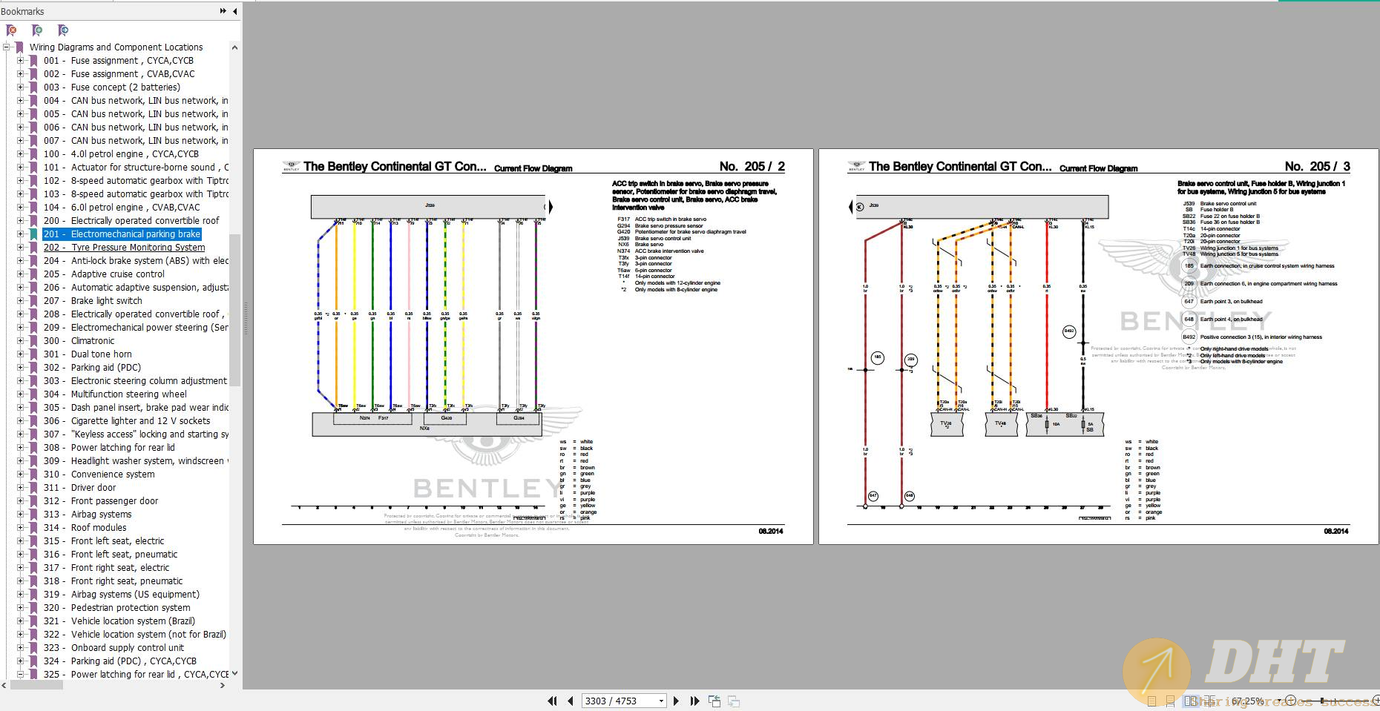This screenshot has width=1380, height=711.
Task: Click the delete bookmark icon
Action: [11, 30]
